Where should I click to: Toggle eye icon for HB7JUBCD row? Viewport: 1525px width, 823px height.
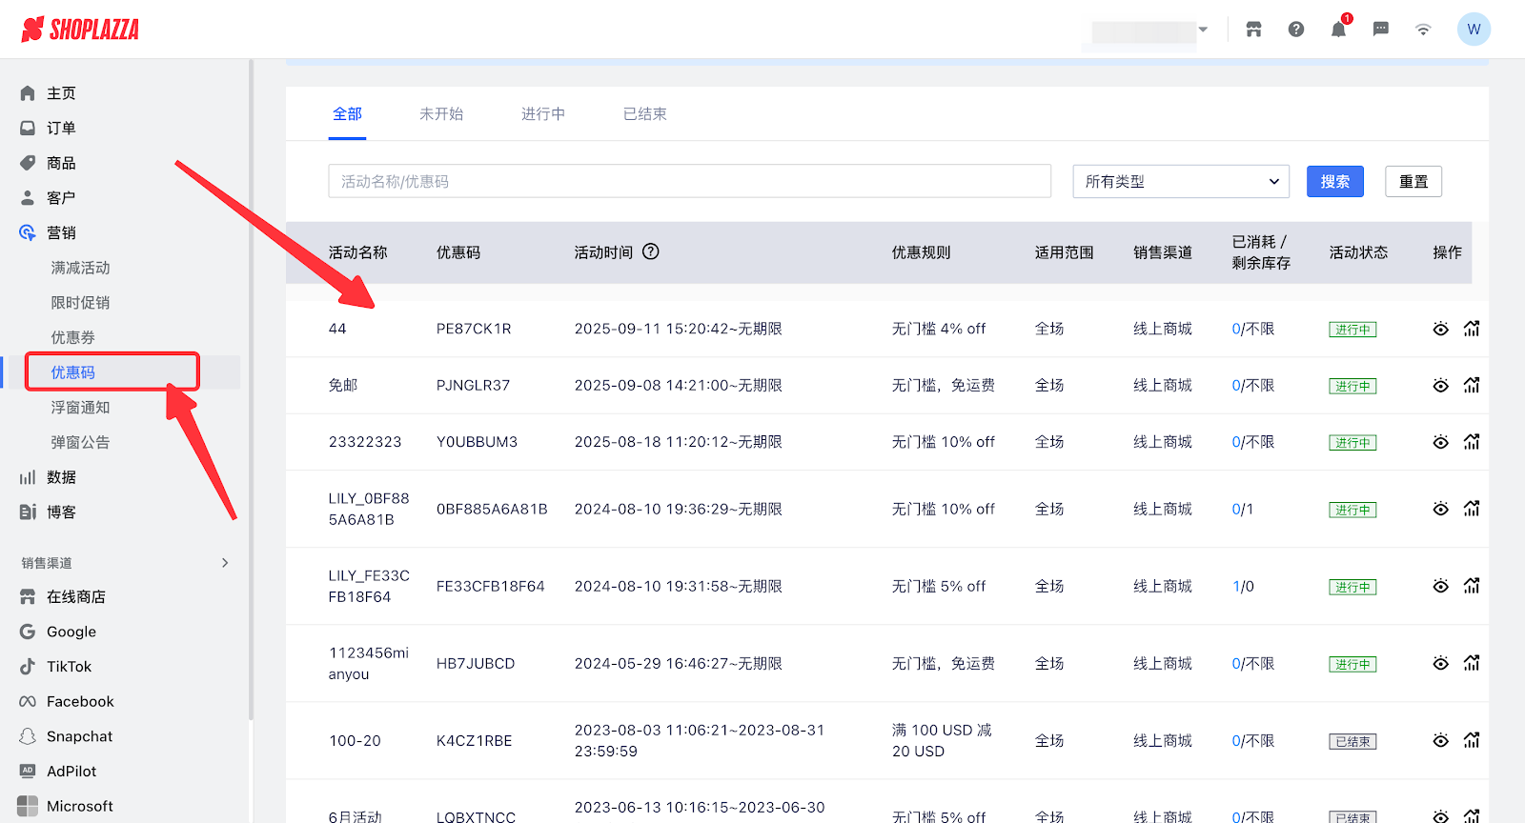[1440, 663]
